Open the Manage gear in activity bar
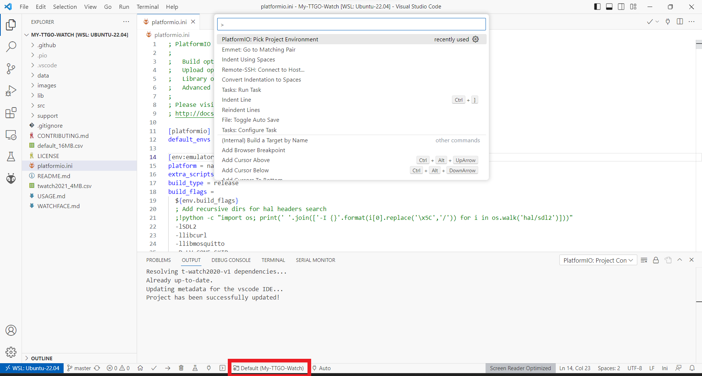The height and width of the screenshot is (376, 702). tap(11, 352)
